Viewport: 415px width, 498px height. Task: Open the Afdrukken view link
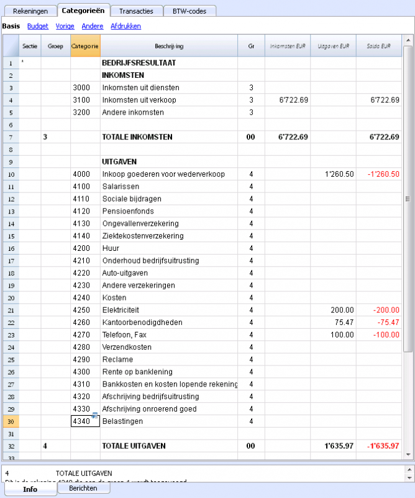(126, 26)
